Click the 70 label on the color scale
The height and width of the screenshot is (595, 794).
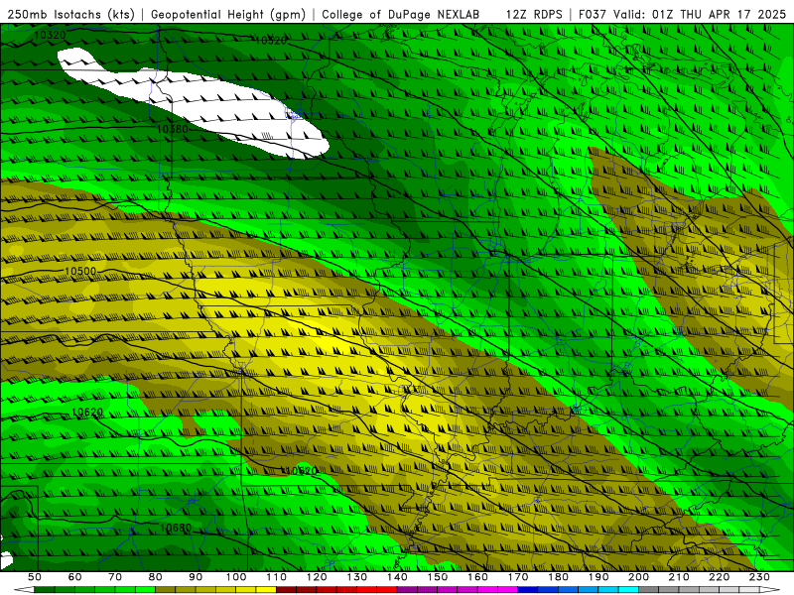click(115, 577)
